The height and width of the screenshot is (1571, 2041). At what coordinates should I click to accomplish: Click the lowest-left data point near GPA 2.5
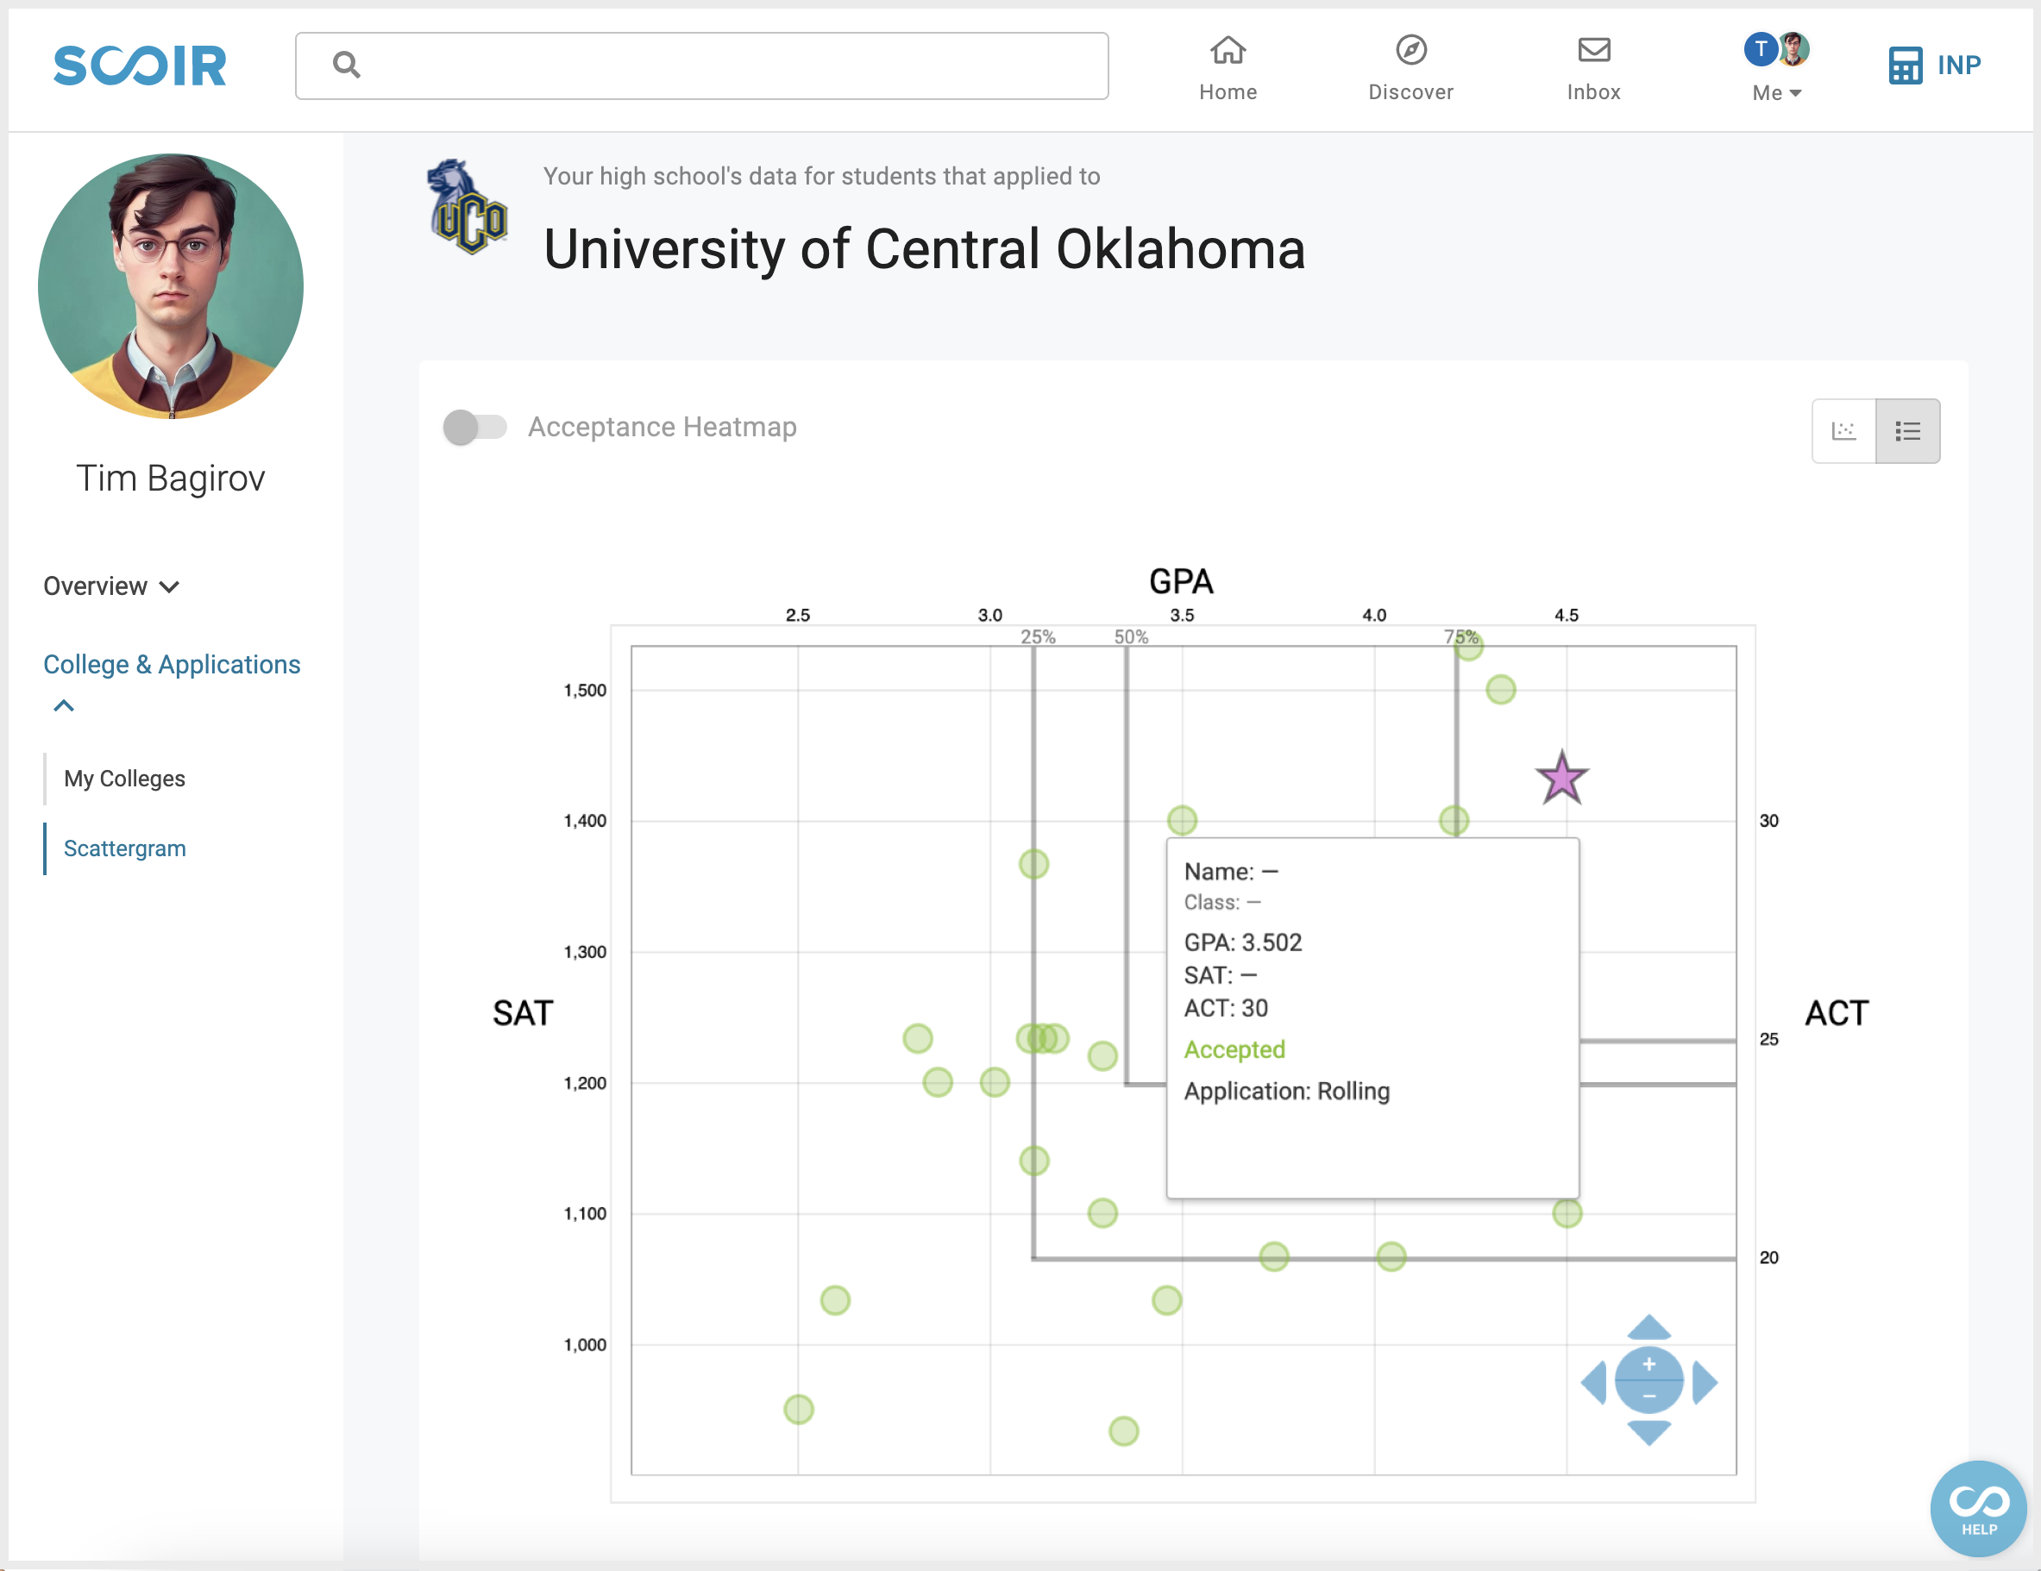(798, 1409)
